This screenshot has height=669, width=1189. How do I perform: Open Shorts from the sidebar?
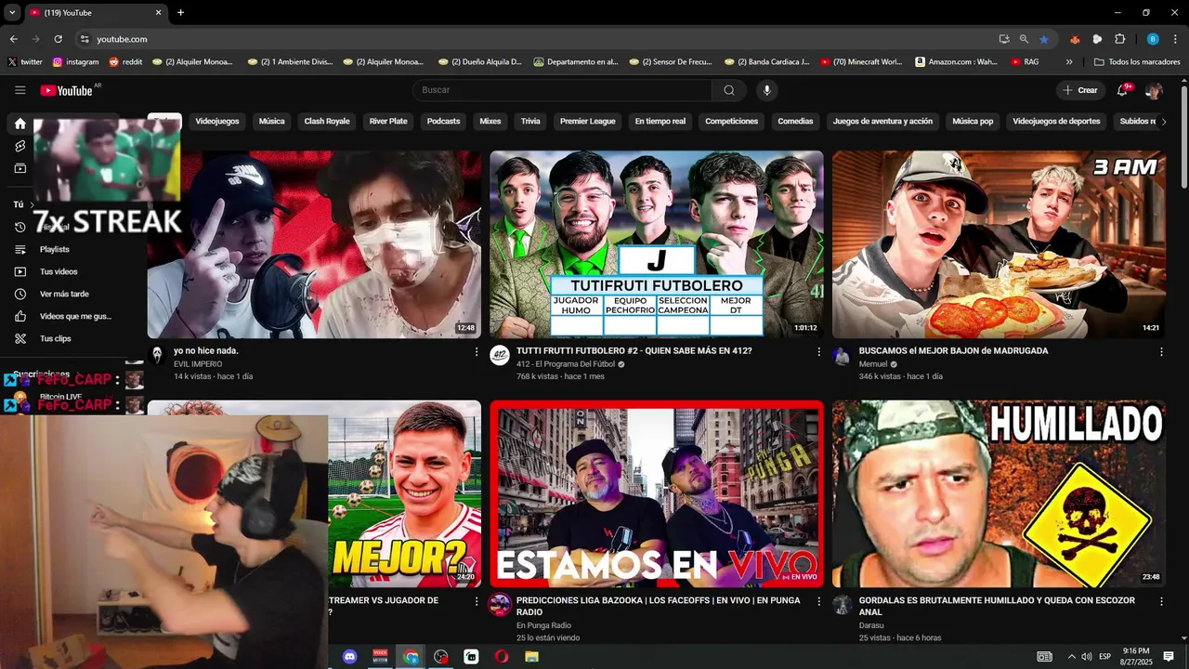[x=20, y=146]
